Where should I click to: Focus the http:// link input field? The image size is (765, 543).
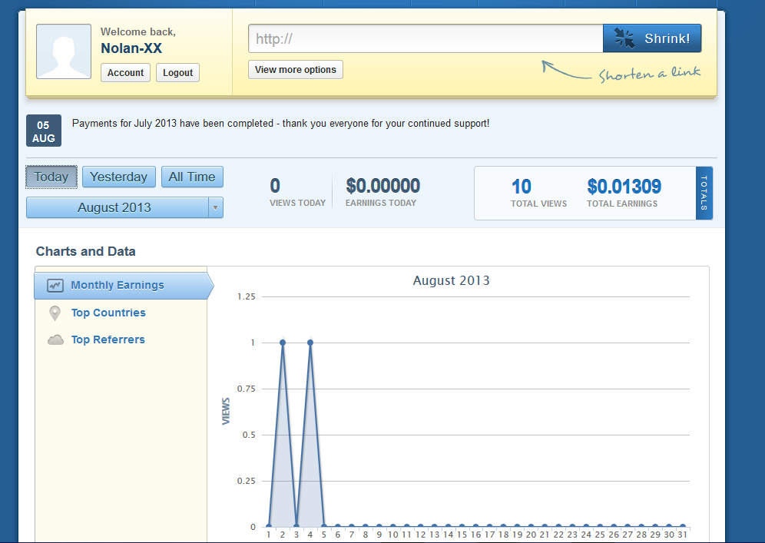click(x=426, y=38)
